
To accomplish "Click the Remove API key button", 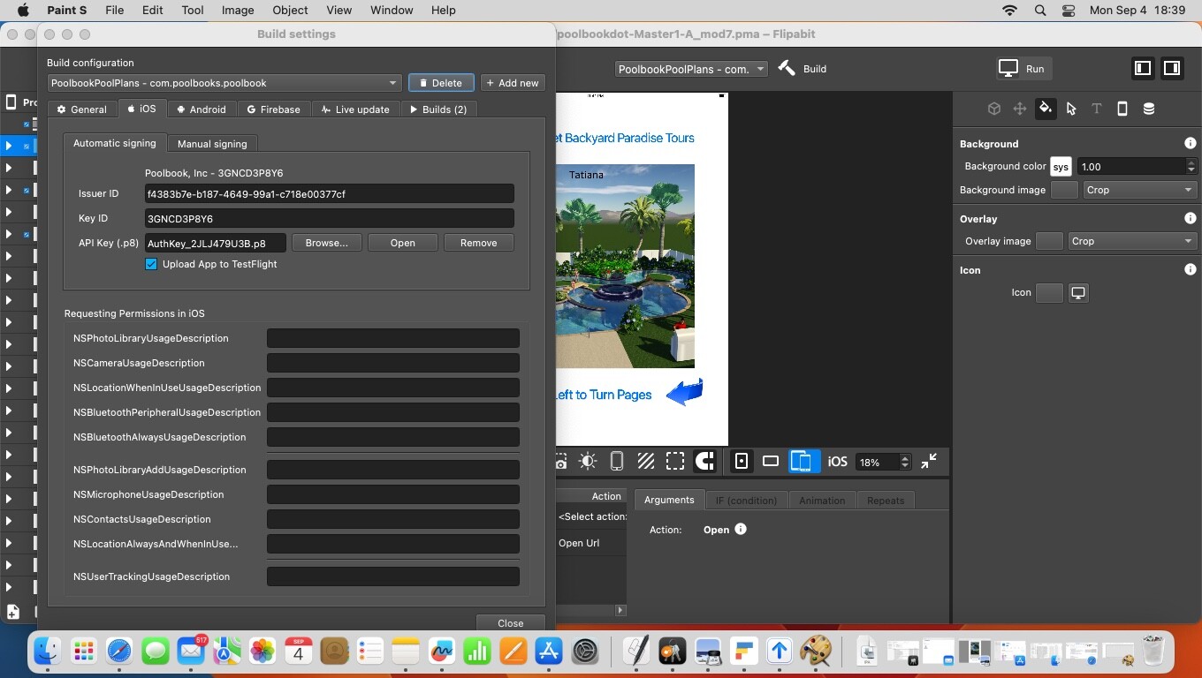I will (479, 243).
